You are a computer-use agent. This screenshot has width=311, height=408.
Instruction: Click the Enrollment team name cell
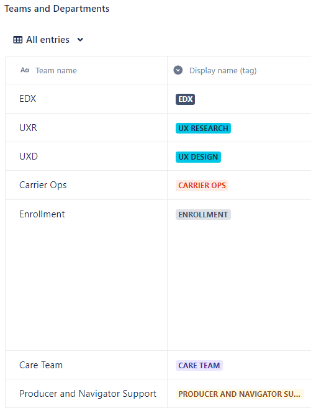click(x=86, y=275)
